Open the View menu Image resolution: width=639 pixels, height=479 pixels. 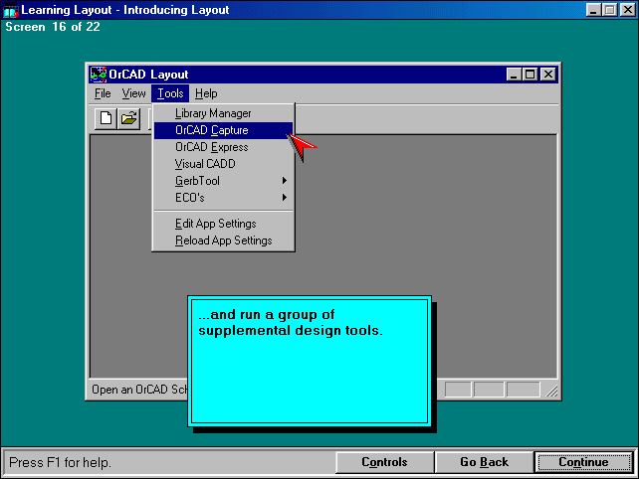pos(133,93)
